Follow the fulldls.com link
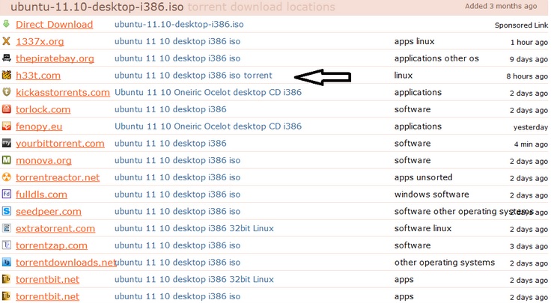 [x=41, y=195]
